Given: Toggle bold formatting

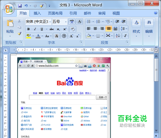Looking at the screenshot, I should point(29,29).
